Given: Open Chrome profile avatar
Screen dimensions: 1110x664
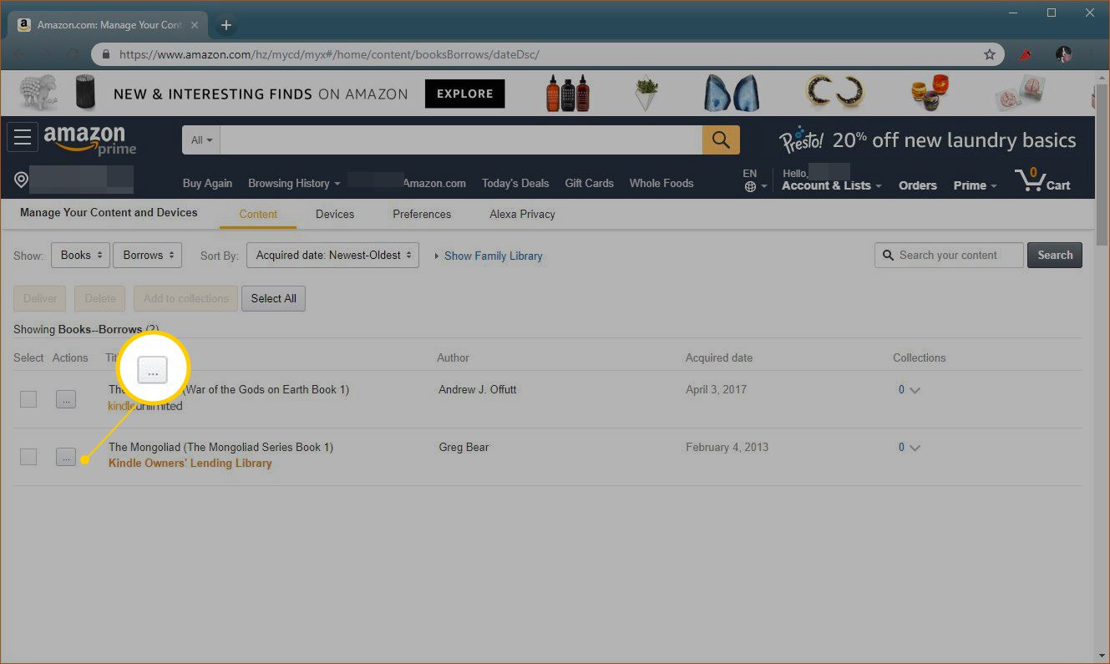Looking at the screenshot, I should 1063,55.
